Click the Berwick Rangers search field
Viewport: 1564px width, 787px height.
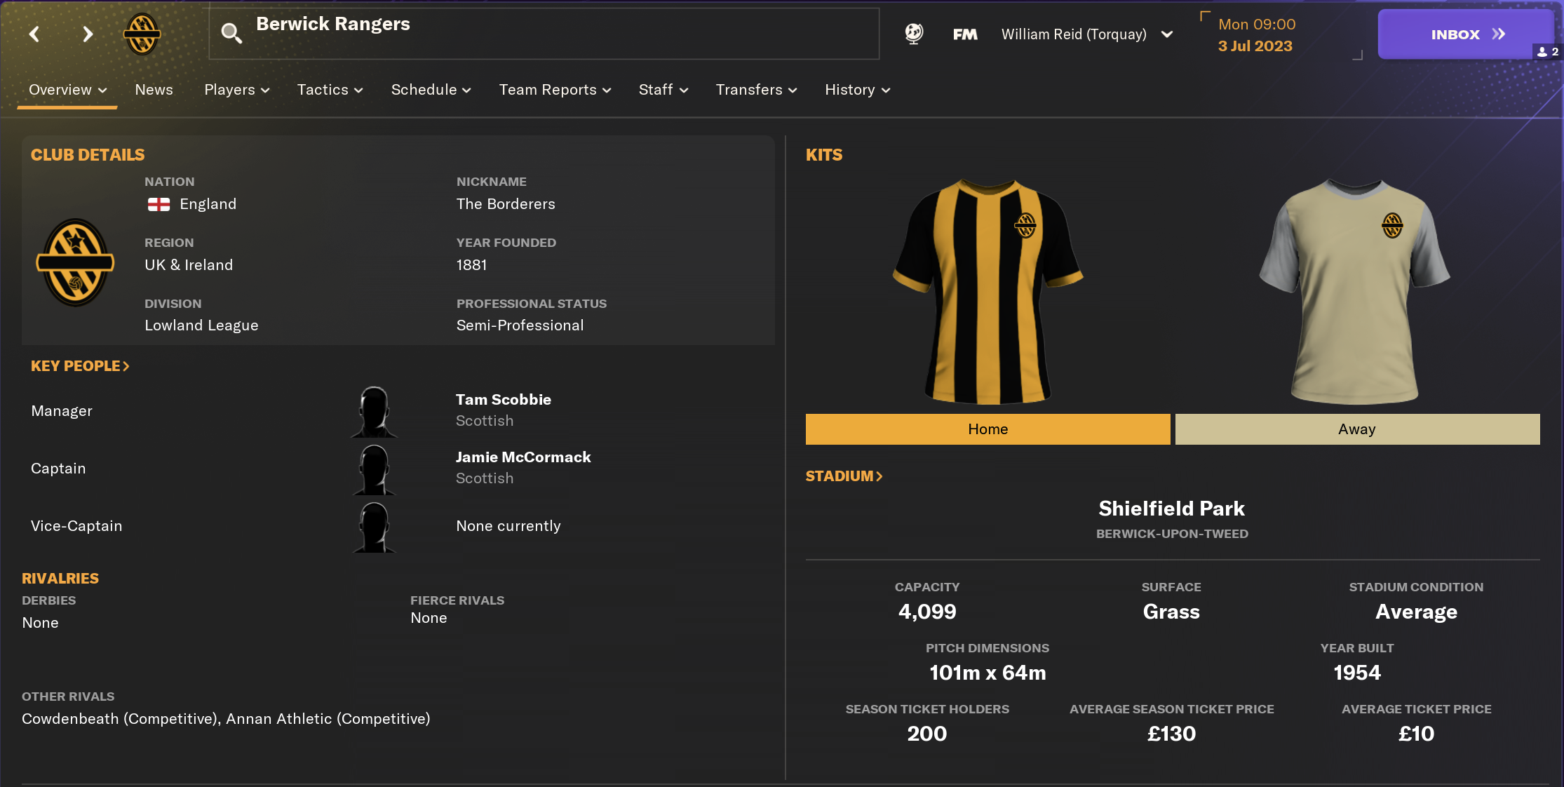point(544,34)
